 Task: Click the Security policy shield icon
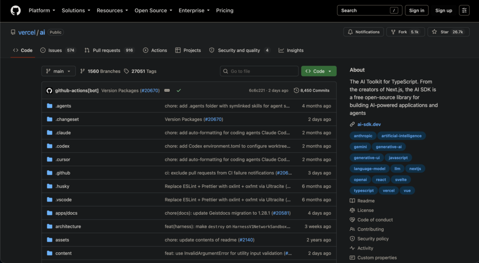click(x=352, y=239)
